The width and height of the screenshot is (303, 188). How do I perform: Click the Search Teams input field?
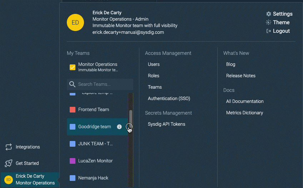100,84
